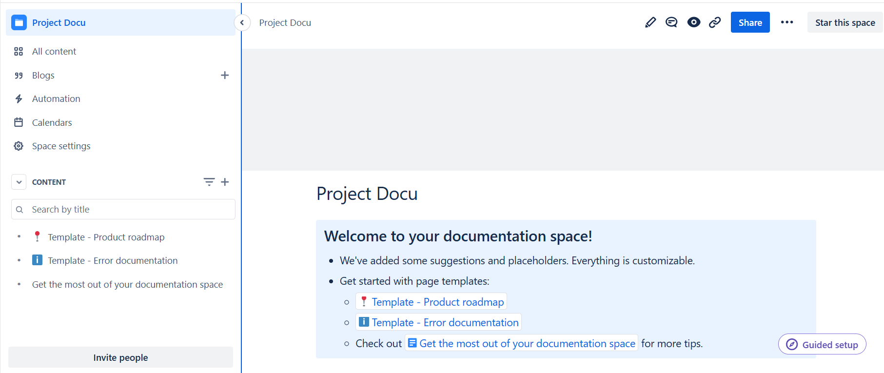Follow the Template - Product roadmap page link
Viewport: 884px width, 373px height.
pos(432,301)
